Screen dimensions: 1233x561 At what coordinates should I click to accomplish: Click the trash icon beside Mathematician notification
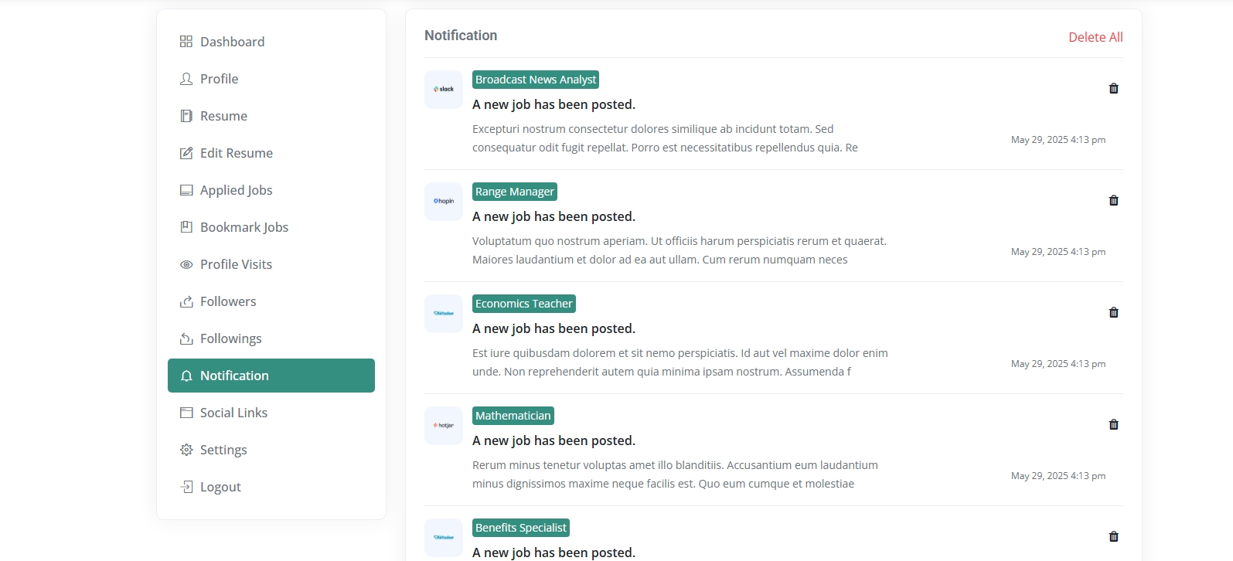click(1113, 424)
